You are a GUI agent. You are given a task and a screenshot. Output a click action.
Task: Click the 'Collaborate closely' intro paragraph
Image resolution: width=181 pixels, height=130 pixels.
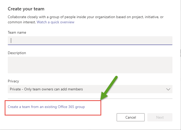tap(85, 17)
